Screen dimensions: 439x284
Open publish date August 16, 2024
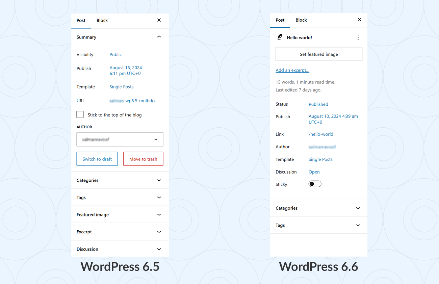(x=126, y=71)
